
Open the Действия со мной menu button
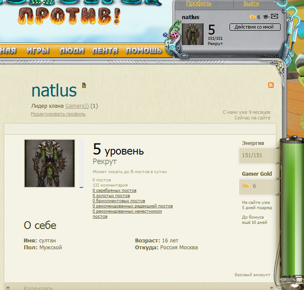[x=255, y=27]
